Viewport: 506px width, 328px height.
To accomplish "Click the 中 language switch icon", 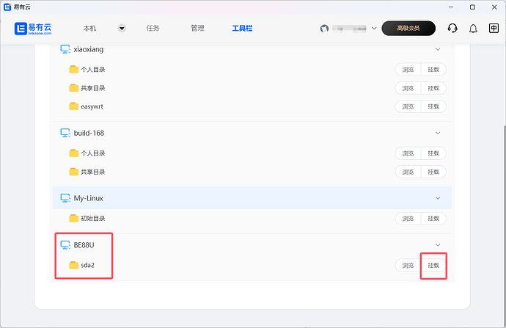I will (494, 29).
